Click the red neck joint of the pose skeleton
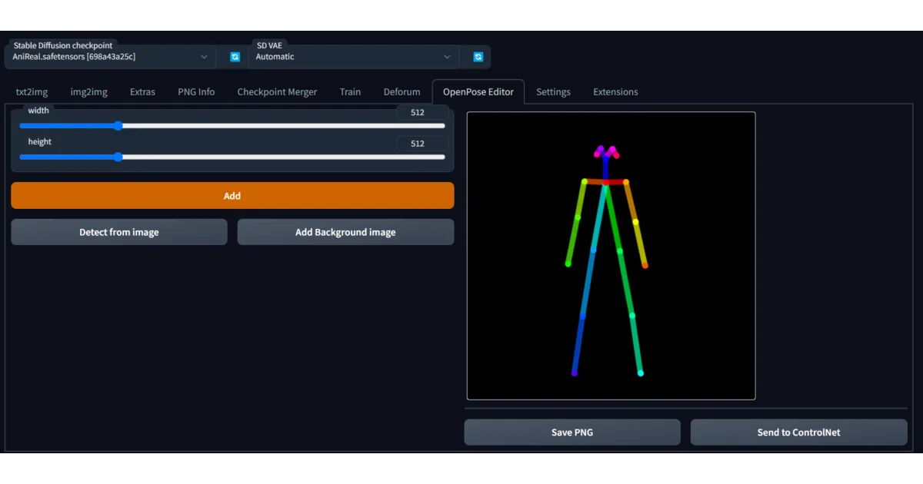 point(605,182)
